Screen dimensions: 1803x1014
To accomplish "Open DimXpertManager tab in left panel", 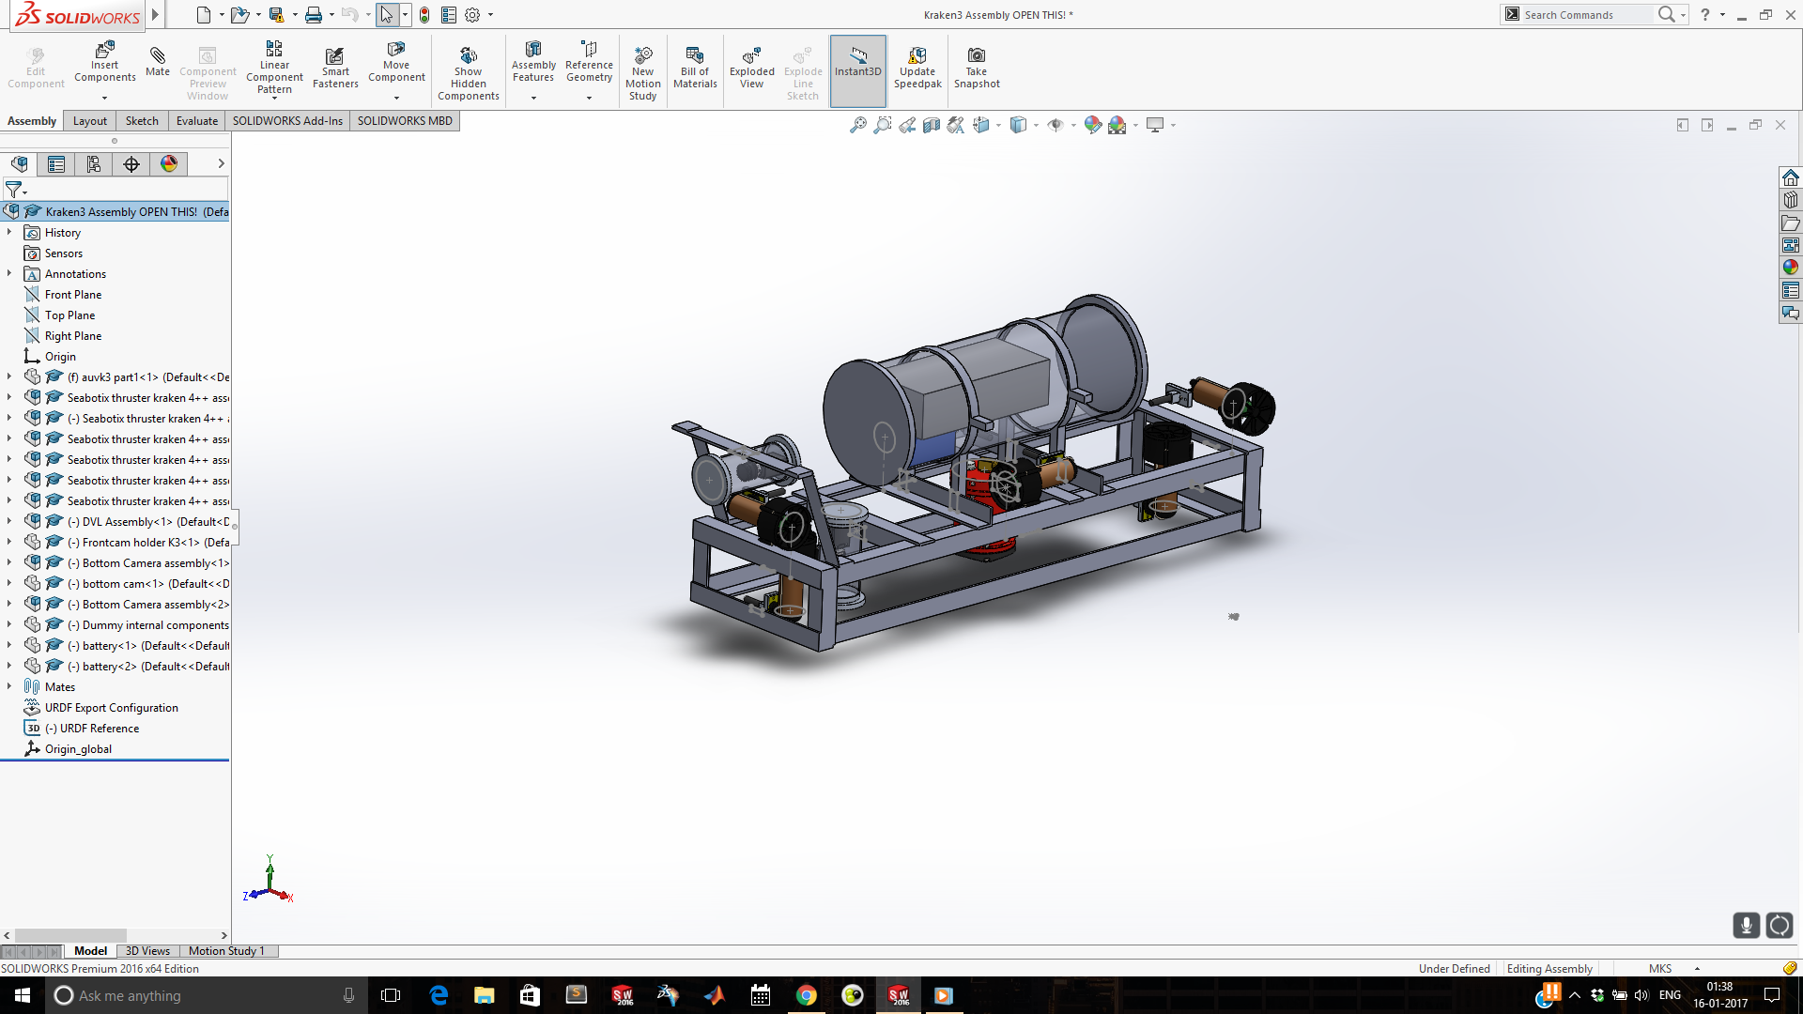I will (x=131, y=164).
